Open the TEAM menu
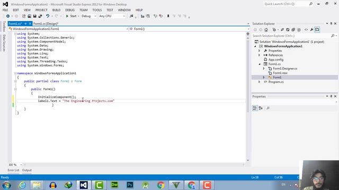The image size is (339, 190). (84, 10)
